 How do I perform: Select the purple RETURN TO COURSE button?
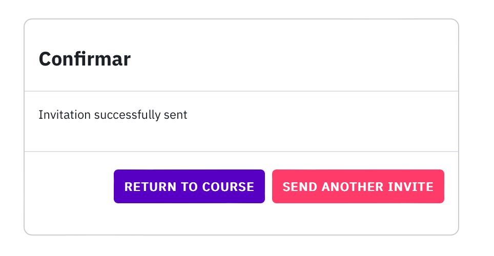click(189, 186)
